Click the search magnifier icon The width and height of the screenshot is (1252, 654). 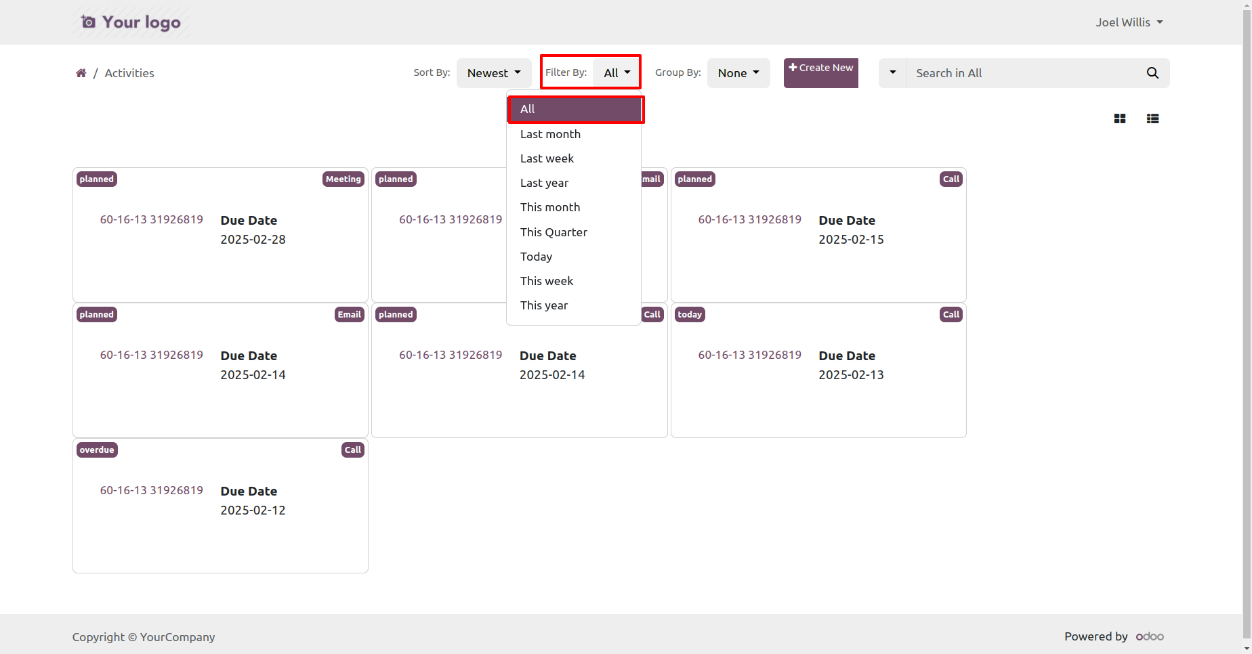pyautogui.click(x=1152, y=73)
